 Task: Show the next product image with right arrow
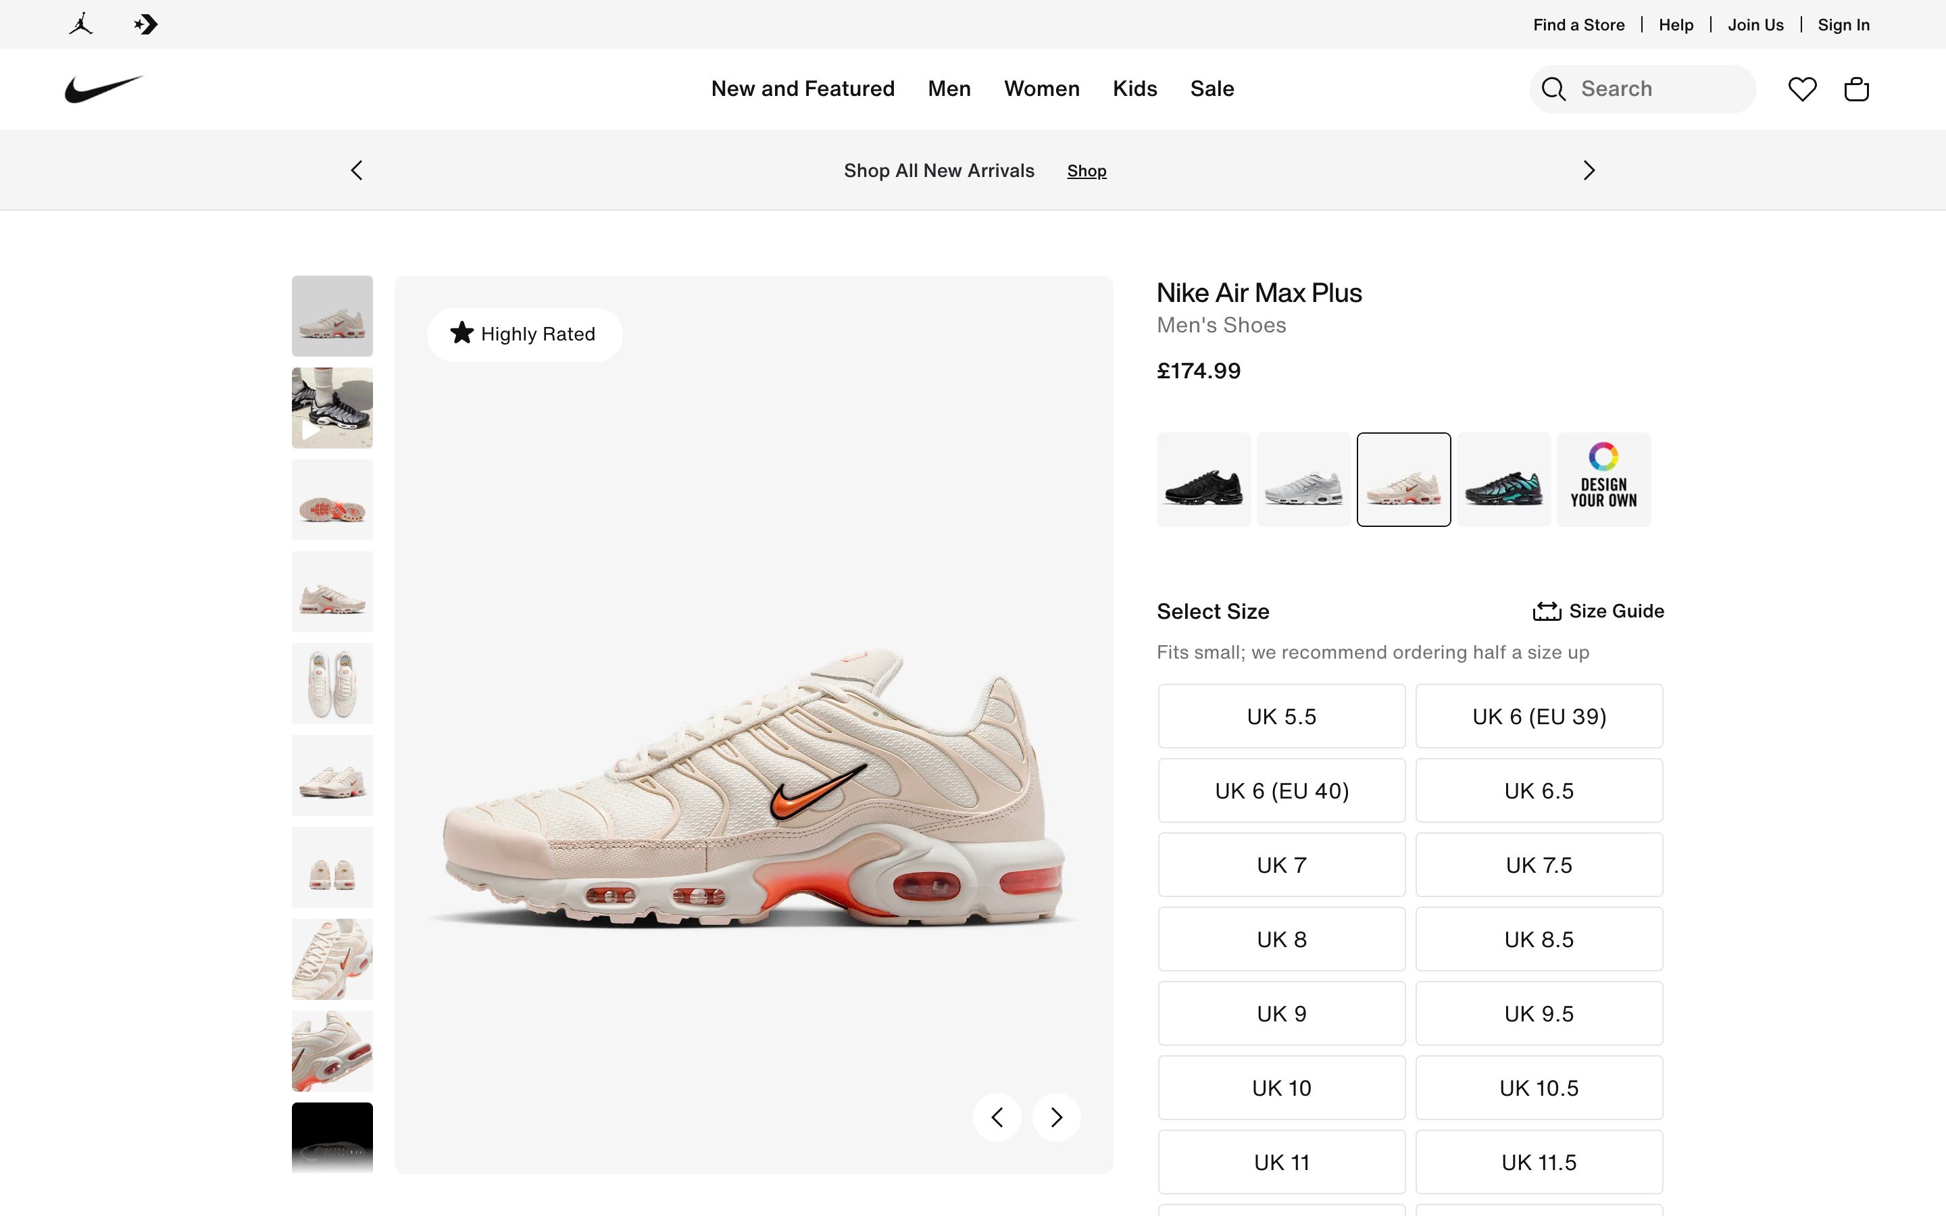click(x=1055, y=1117)
